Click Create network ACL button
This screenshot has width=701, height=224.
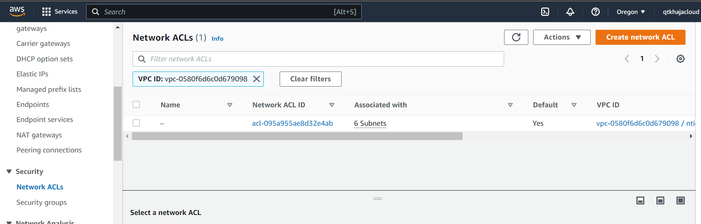point(640,37)
